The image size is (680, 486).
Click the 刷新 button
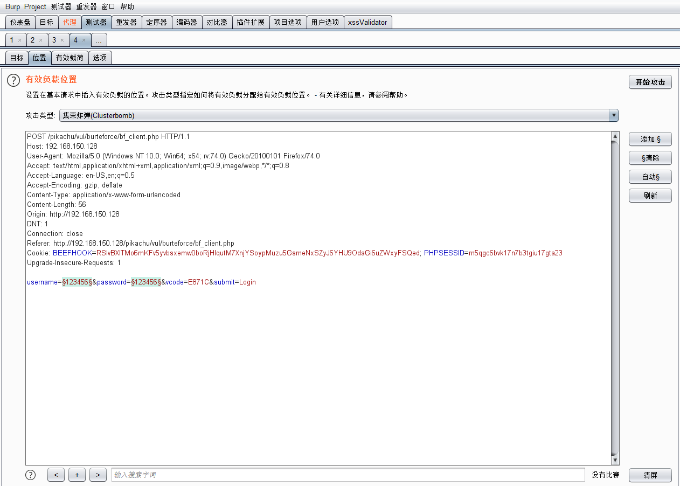click(x=650, y=196)
